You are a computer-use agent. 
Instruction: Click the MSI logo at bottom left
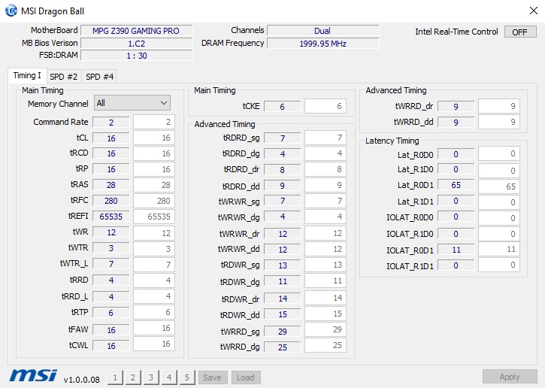click(x=33, y=375)
